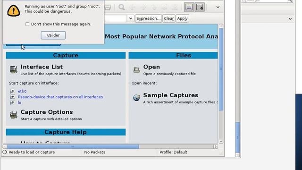
Task: Click Open previously captured file heading
Action: 151,67
